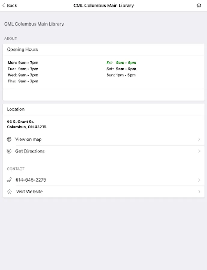Tap the house icon beside Visit Website

coord(9,192)
